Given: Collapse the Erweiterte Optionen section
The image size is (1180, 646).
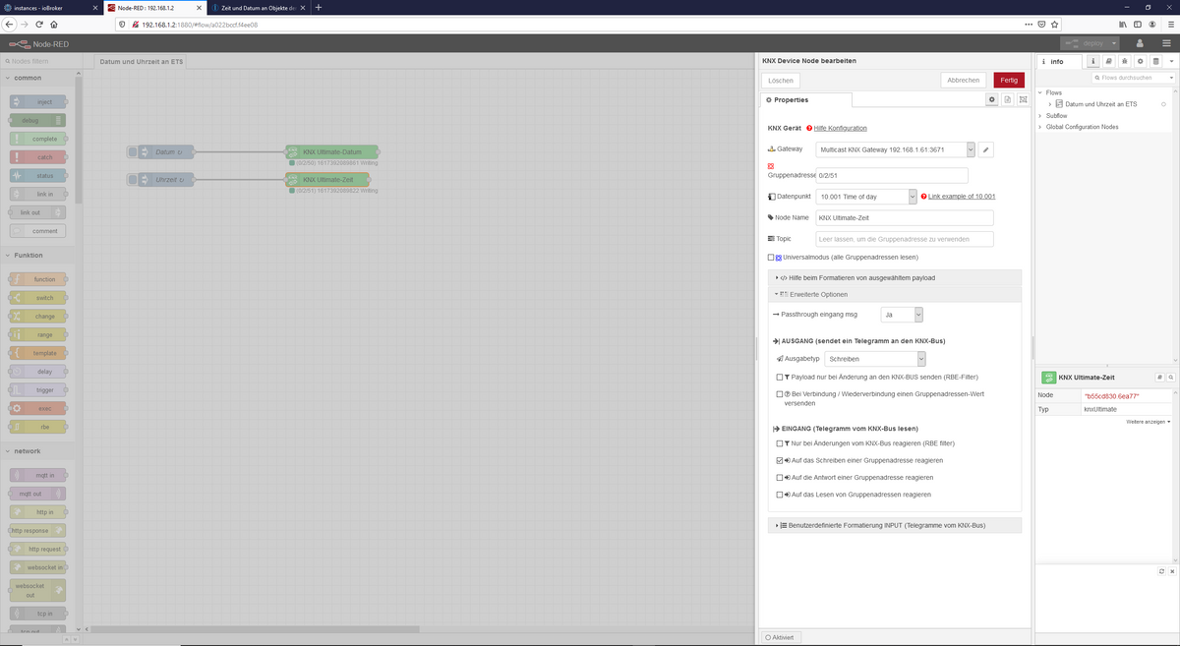Looking at the screenshot, I should pos(894,294).
